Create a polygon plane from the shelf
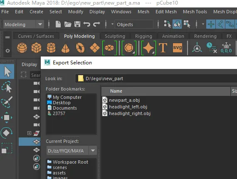The image size is (237, 179). 95,48
